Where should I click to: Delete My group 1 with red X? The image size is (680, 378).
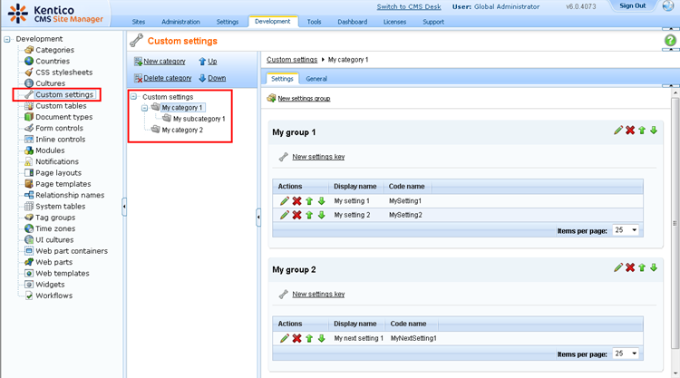pyautogui.click(x=630, y=130)
